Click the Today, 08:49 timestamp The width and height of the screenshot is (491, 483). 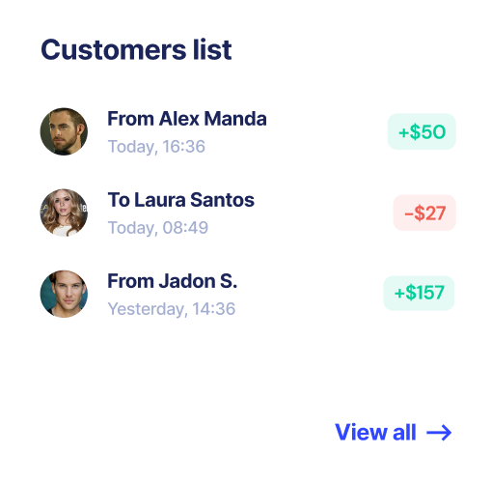click(x=158, y=228)
